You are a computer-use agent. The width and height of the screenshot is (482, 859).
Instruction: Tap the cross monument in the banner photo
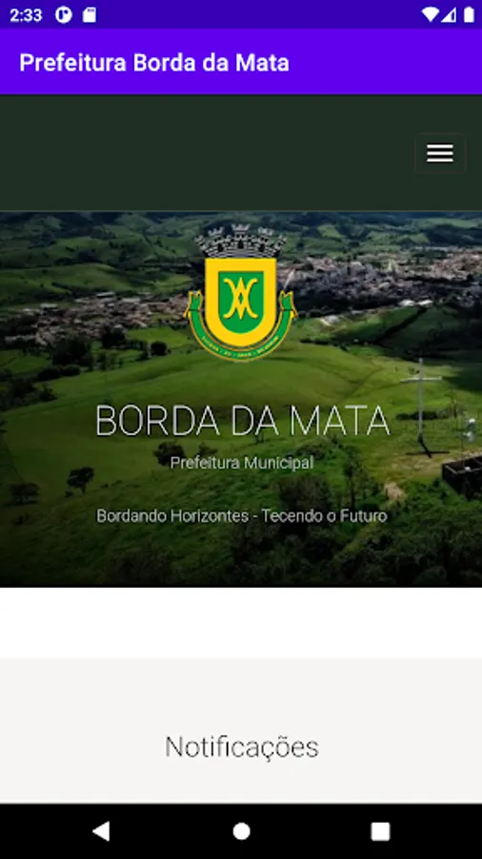pyautogui.click(x=421, y=407)
